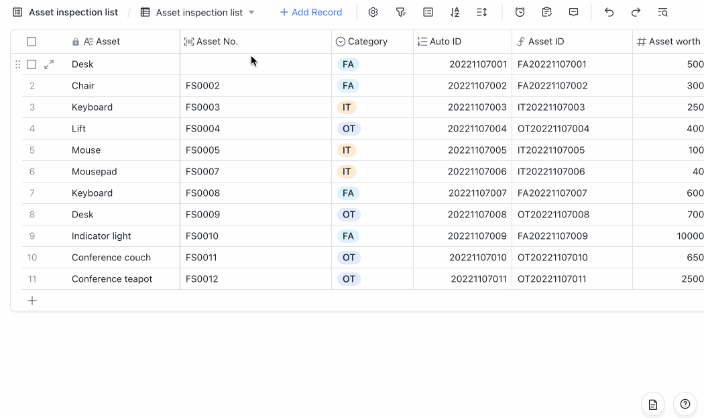The width and height of the screenshot is (704, 418).
Task: Select the Asset inspection list breadcrumb
Action: [74, 11]
